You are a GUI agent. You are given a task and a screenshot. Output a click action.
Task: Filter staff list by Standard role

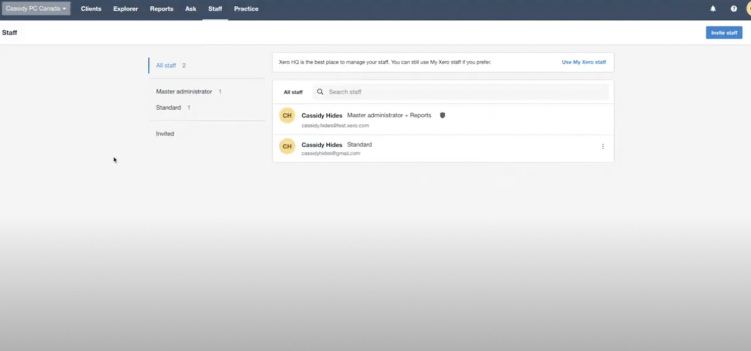coord(168,108)
